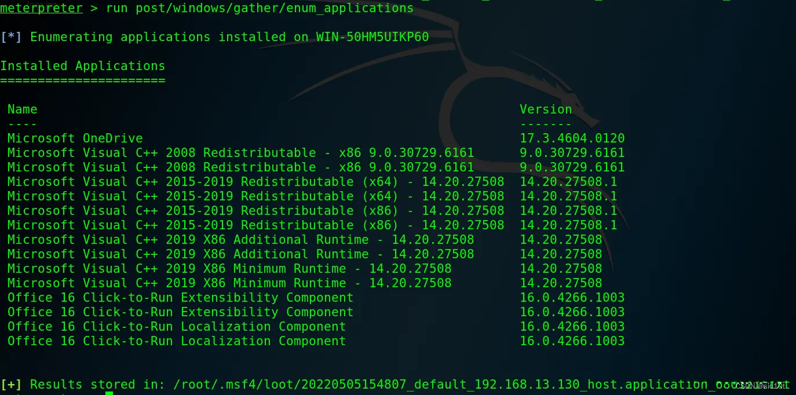Click the [*] status marker
The width and height of the screenshot is (796, 395).
click(12, 37)
